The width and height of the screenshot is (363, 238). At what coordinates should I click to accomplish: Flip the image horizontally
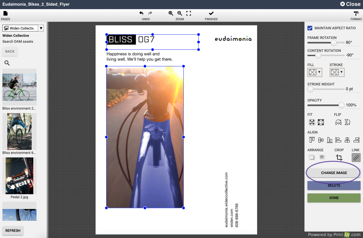click(x=338, y=122)
